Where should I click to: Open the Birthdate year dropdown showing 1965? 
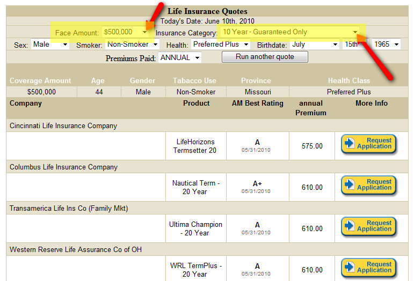click(386, 45)
